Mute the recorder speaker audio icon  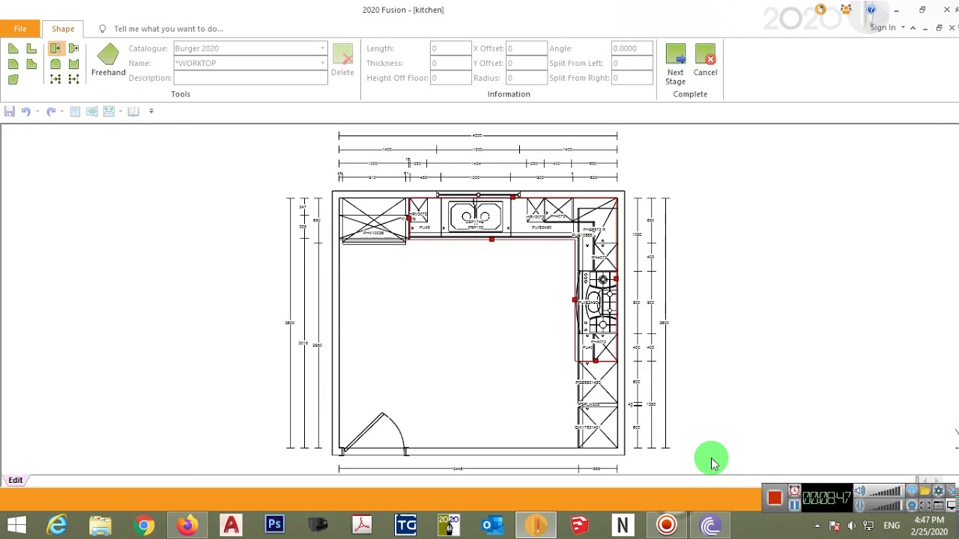pos(859,490)
